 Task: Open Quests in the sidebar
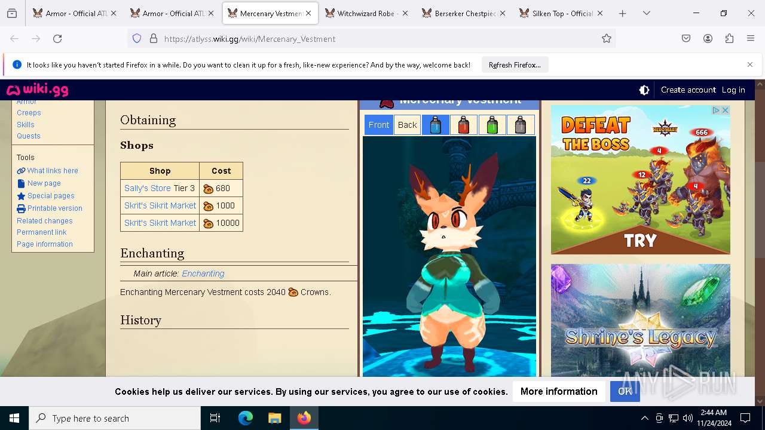click(29, 136)
